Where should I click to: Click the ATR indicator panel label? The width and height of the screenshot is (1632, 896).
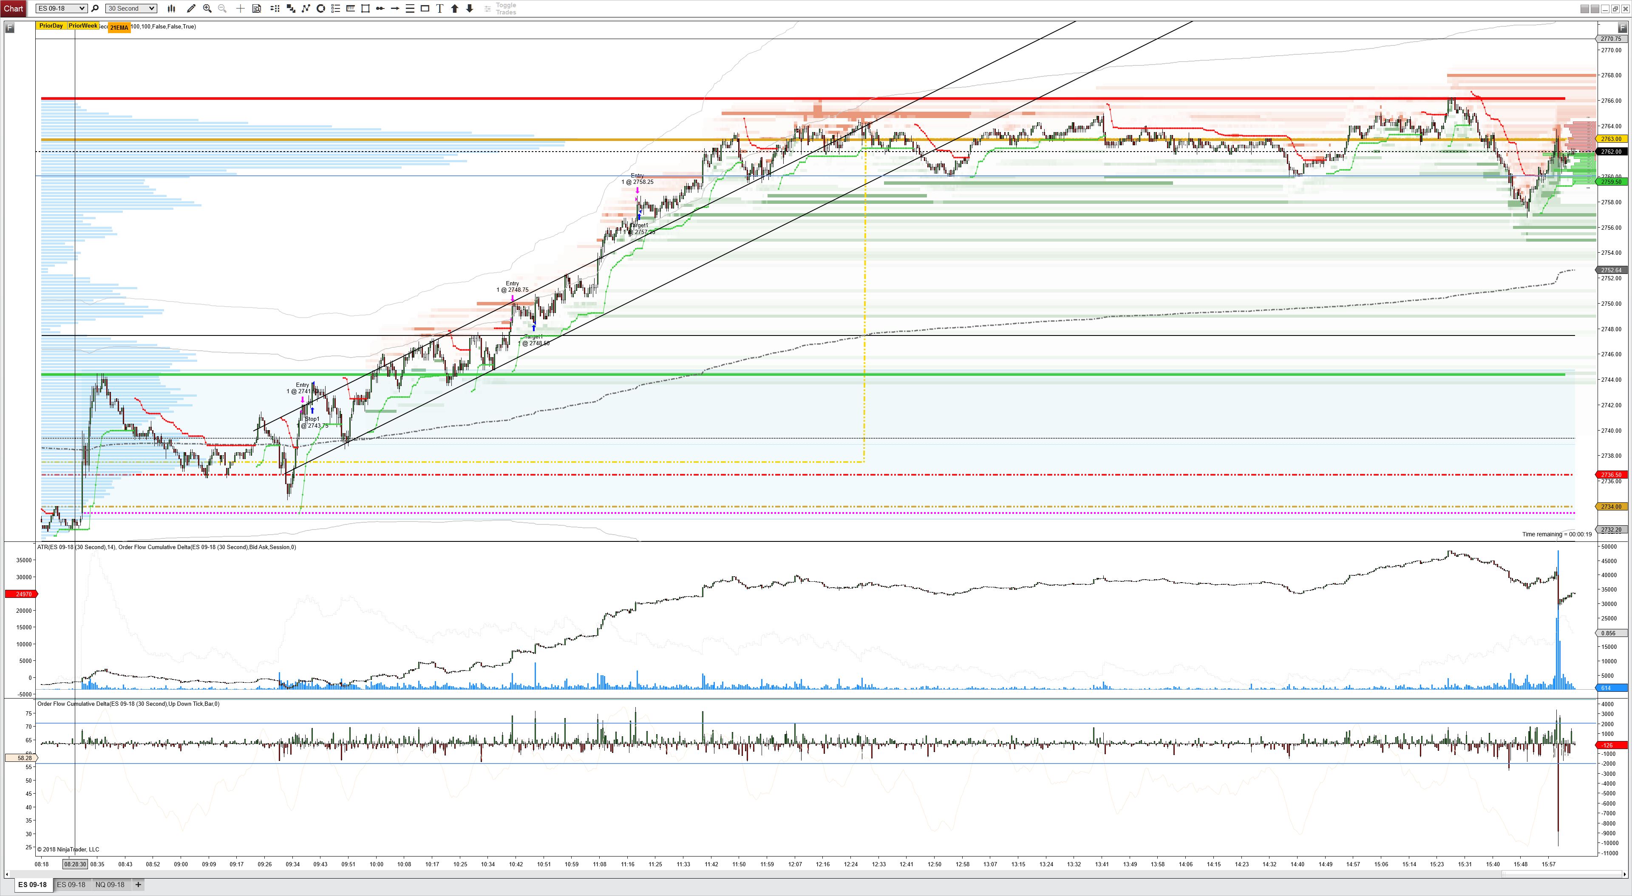pos(167,547)
